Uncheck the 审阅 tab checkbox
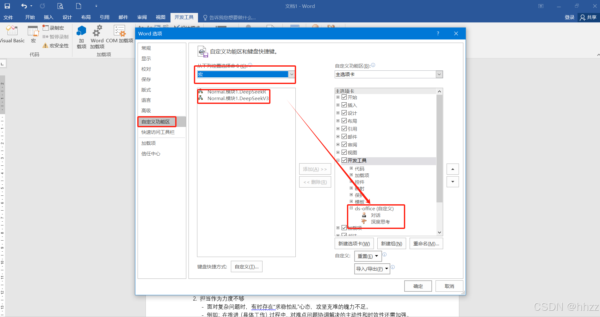This screenshot has width=600, height=317. (344, 144)
